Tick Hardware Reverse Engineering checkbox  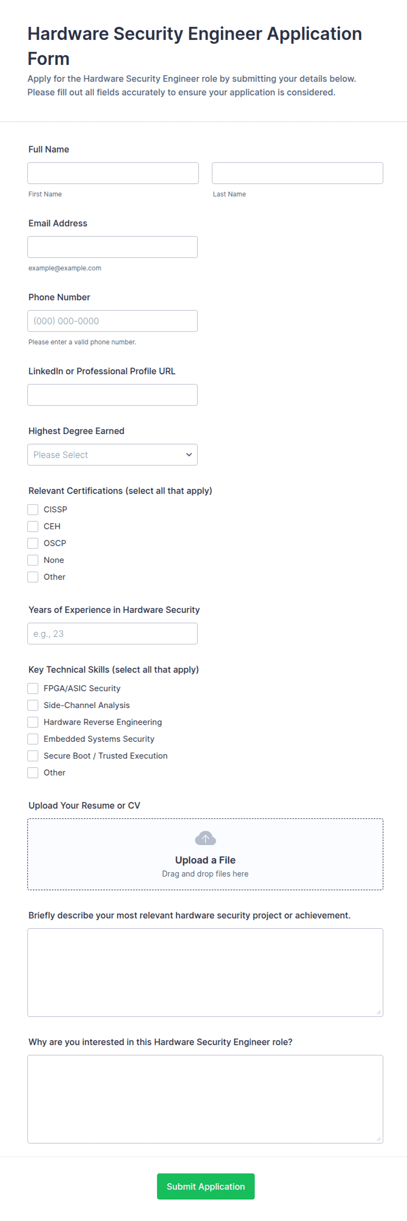pyautogui.click(x=33, y=722)
